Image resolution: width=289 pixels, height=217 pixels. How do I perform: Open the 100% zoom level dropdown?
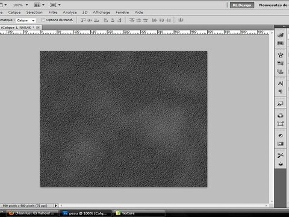coord(26,5)
